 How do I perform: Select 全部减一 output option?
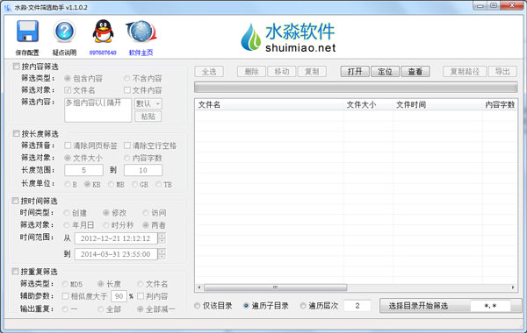141,308
